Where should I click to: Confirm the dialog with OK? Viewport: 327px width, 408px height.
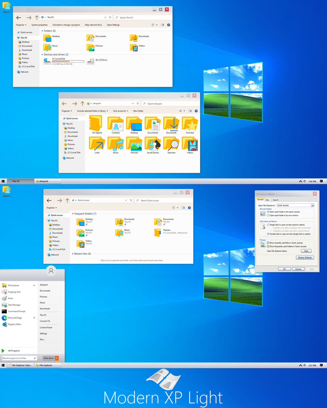[284, 269]
